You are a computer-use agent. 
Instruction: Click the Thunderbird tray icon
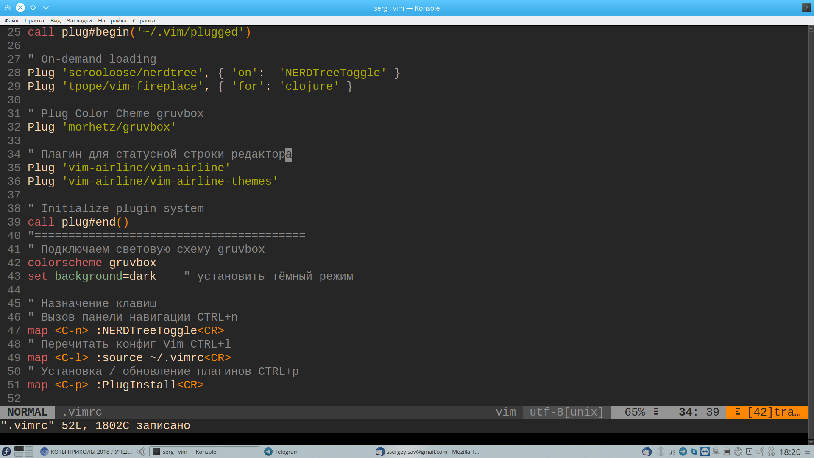[x=647, y=452]
